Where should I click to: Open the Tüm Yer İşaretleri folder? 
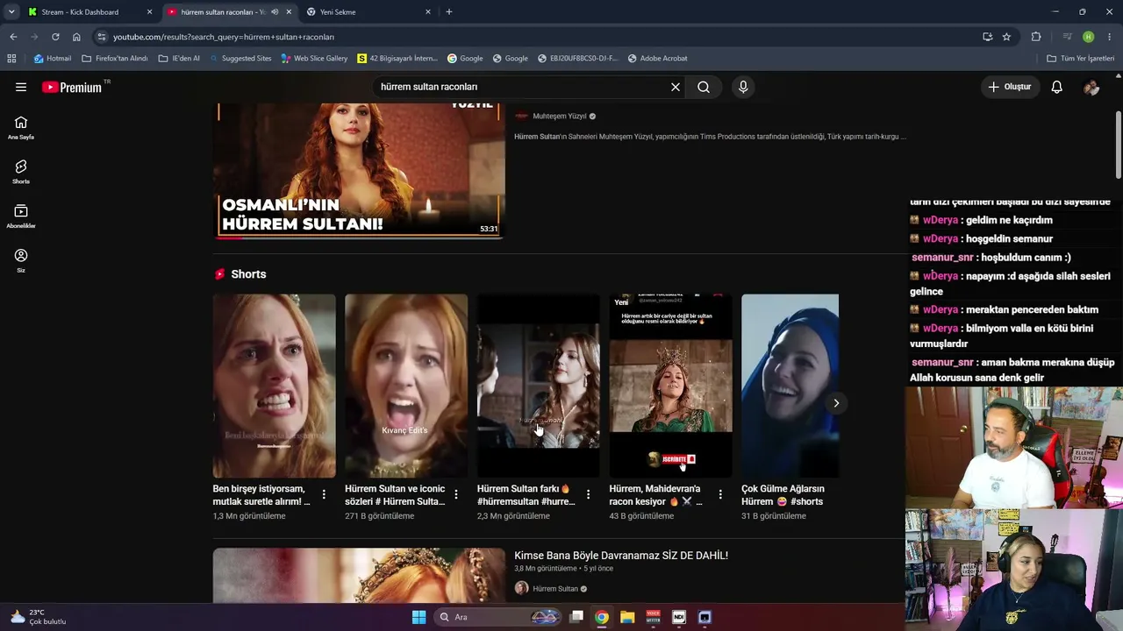[1080, 59]
